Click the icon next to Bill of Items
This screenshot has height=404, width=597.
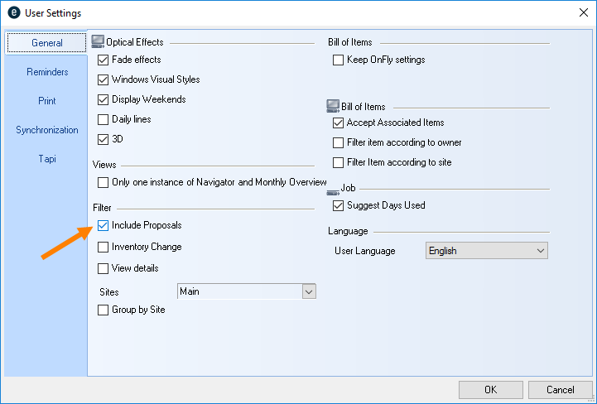333,106
